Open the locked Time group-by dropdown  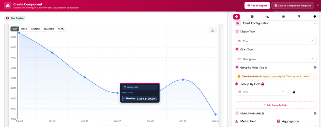point(261,92)
